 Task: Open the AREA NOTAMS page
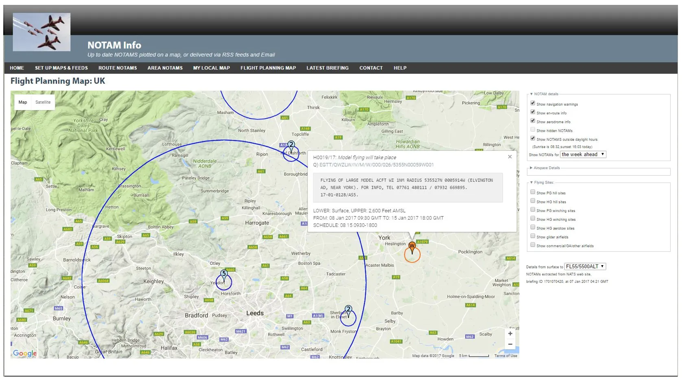click(x=165, y=68)
